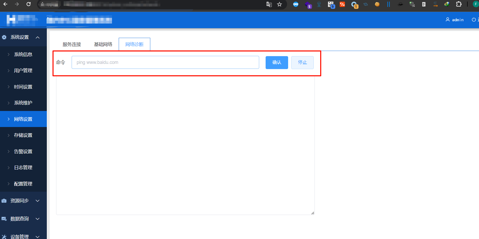This screenshot has width=479, height=239.
Task: Focus the 命令 ping input field
Action: (x=165, y=62)
